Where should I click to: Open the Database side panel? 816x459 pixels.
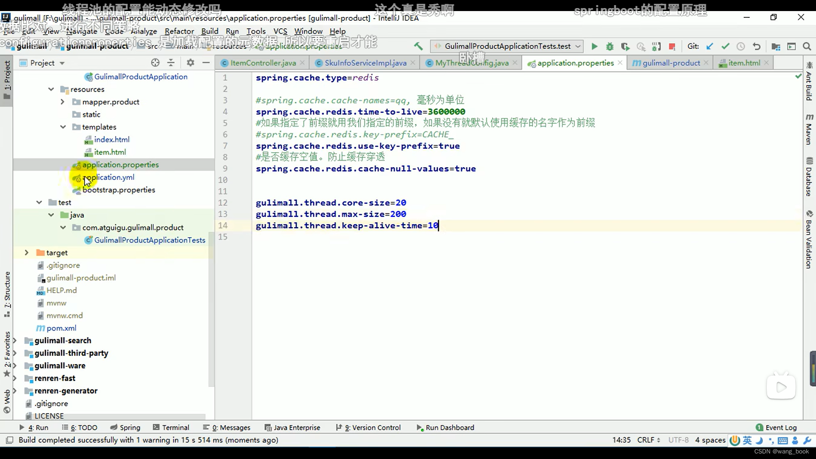(x=809, y=177)
